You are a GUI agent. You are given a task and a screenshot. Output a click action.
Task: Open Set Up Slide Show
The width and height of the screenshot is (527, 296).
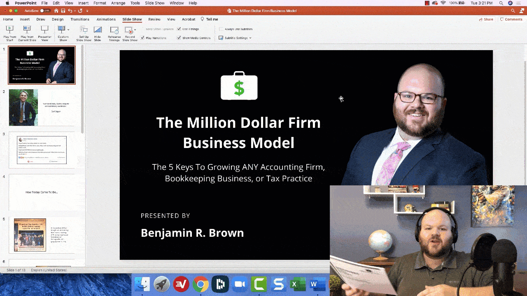[x=84, y=33]
